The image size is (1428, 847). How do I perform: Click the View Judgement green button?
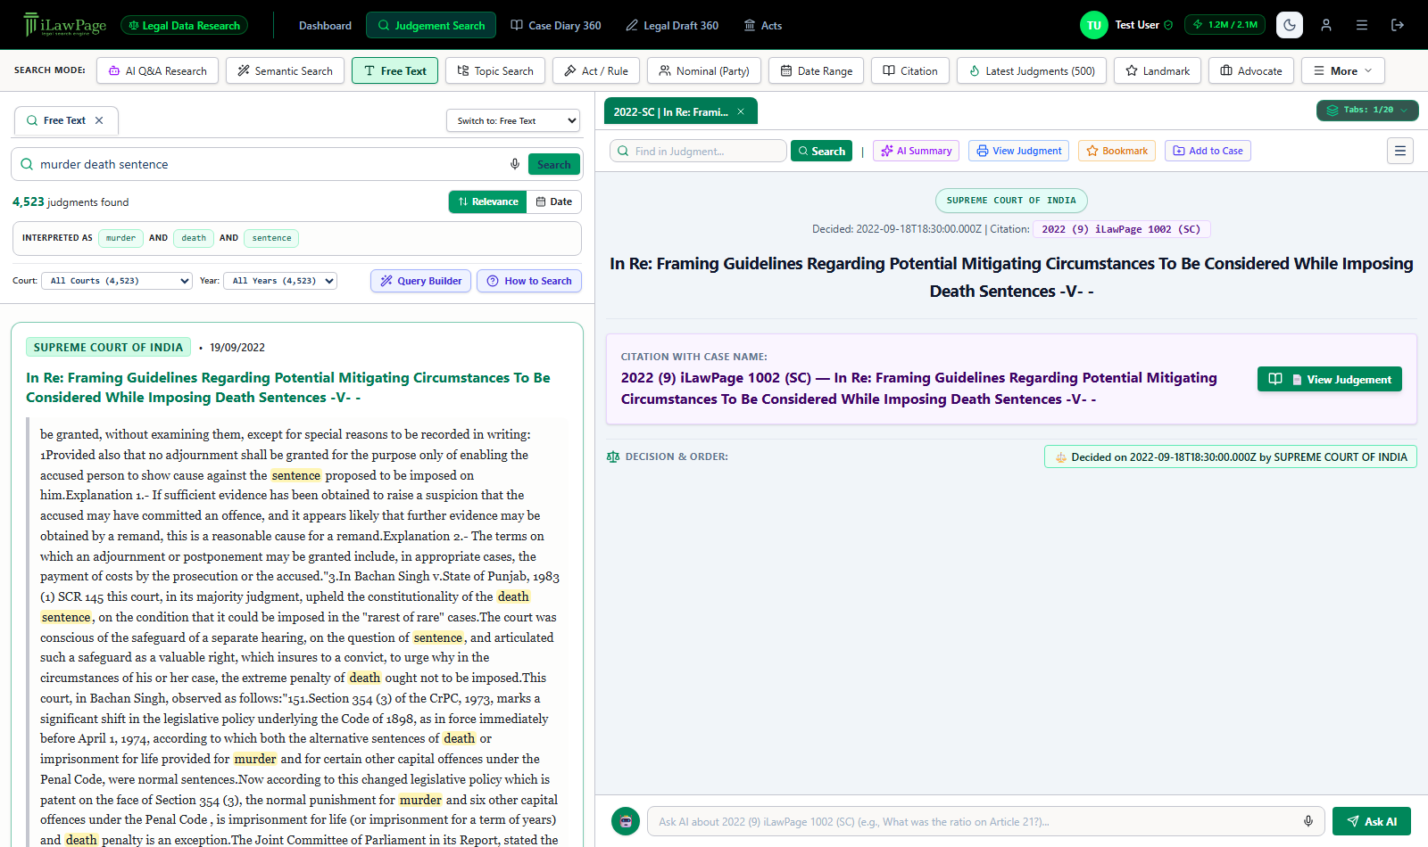pyautogui.click(x=1330, y=379)
